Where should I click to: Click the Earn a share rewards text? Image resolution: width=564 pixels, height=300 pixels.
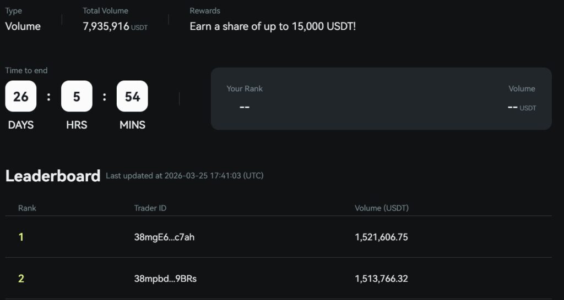(x=273, y=26)
